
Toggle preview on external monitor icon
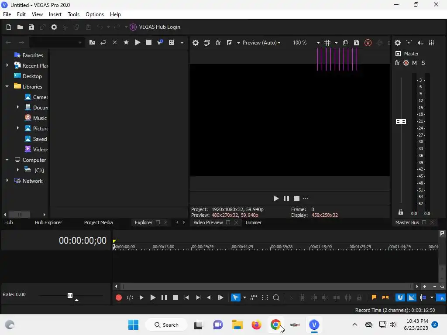click(x=206, y=43)
